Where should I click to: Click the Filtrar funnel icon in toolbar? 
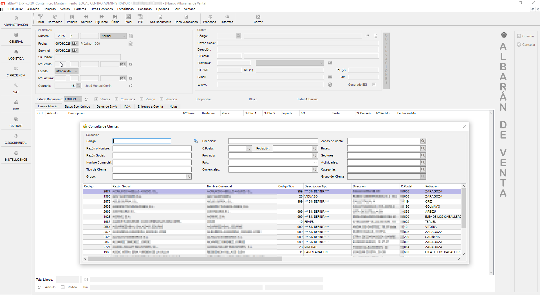[x=40, y=17]
